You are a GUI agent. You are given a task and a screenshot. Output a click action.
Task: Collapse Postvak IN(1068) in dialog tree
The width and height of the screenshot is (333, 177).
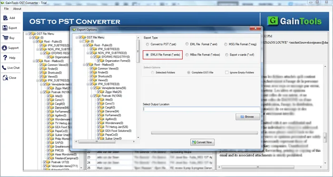[92, 96]
